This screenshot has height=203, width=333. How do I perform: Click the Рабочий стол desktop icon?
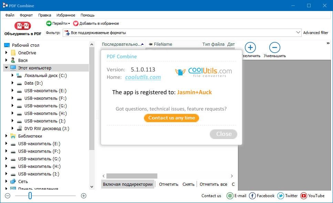point(7,45)
